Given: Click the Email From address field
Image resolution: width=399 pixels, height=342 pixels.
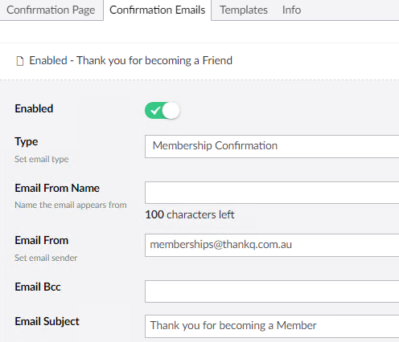Looking at the screenshot, I should point(272,245).
